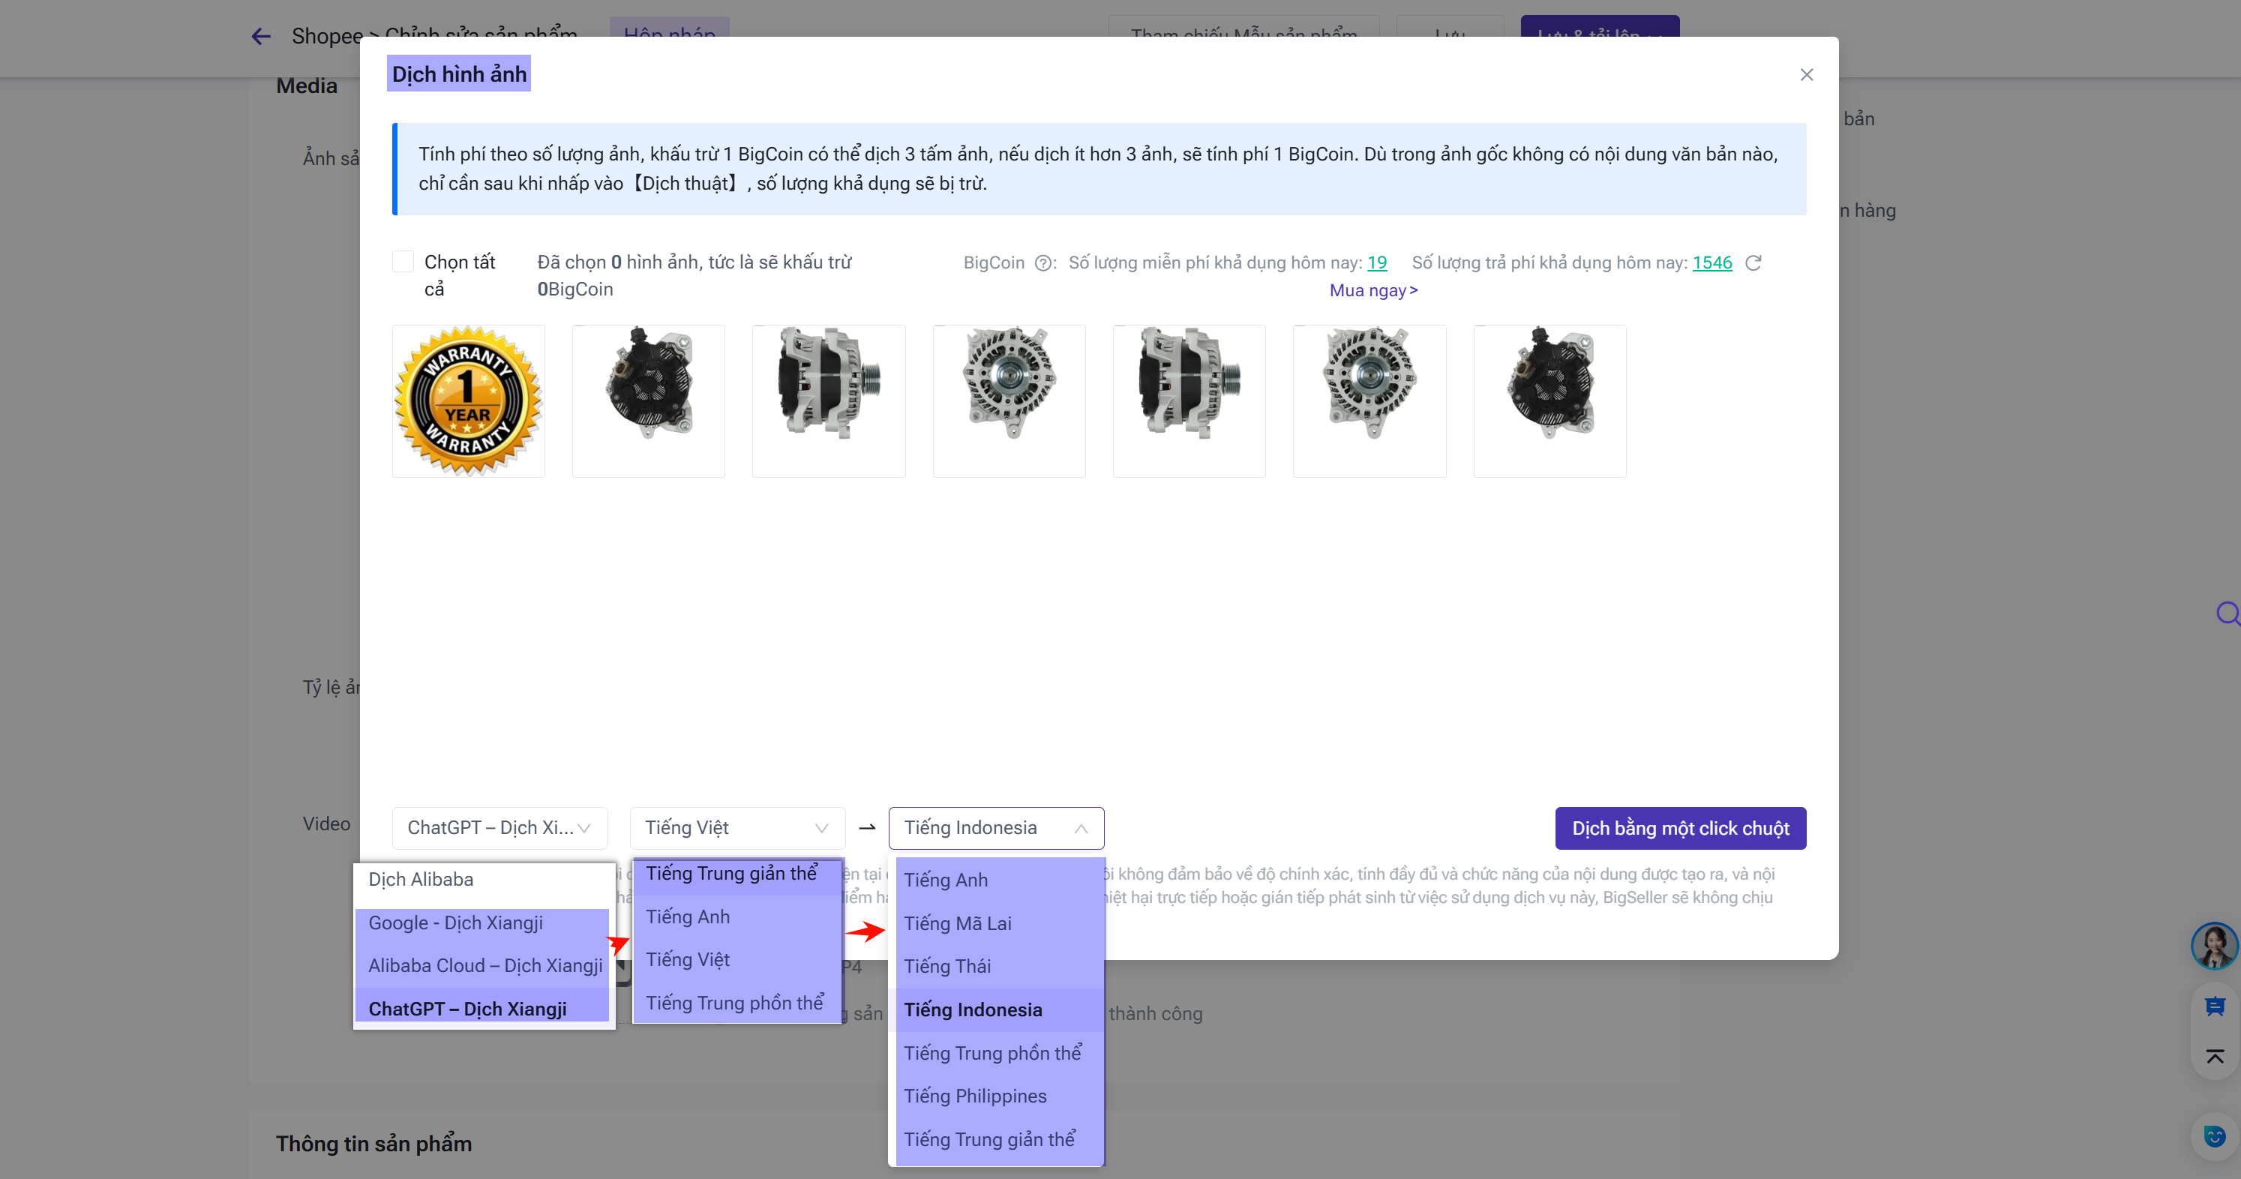Click the back arrow next to Shopee
This screenshot has width=2241, height=1179.
(261, 36)
